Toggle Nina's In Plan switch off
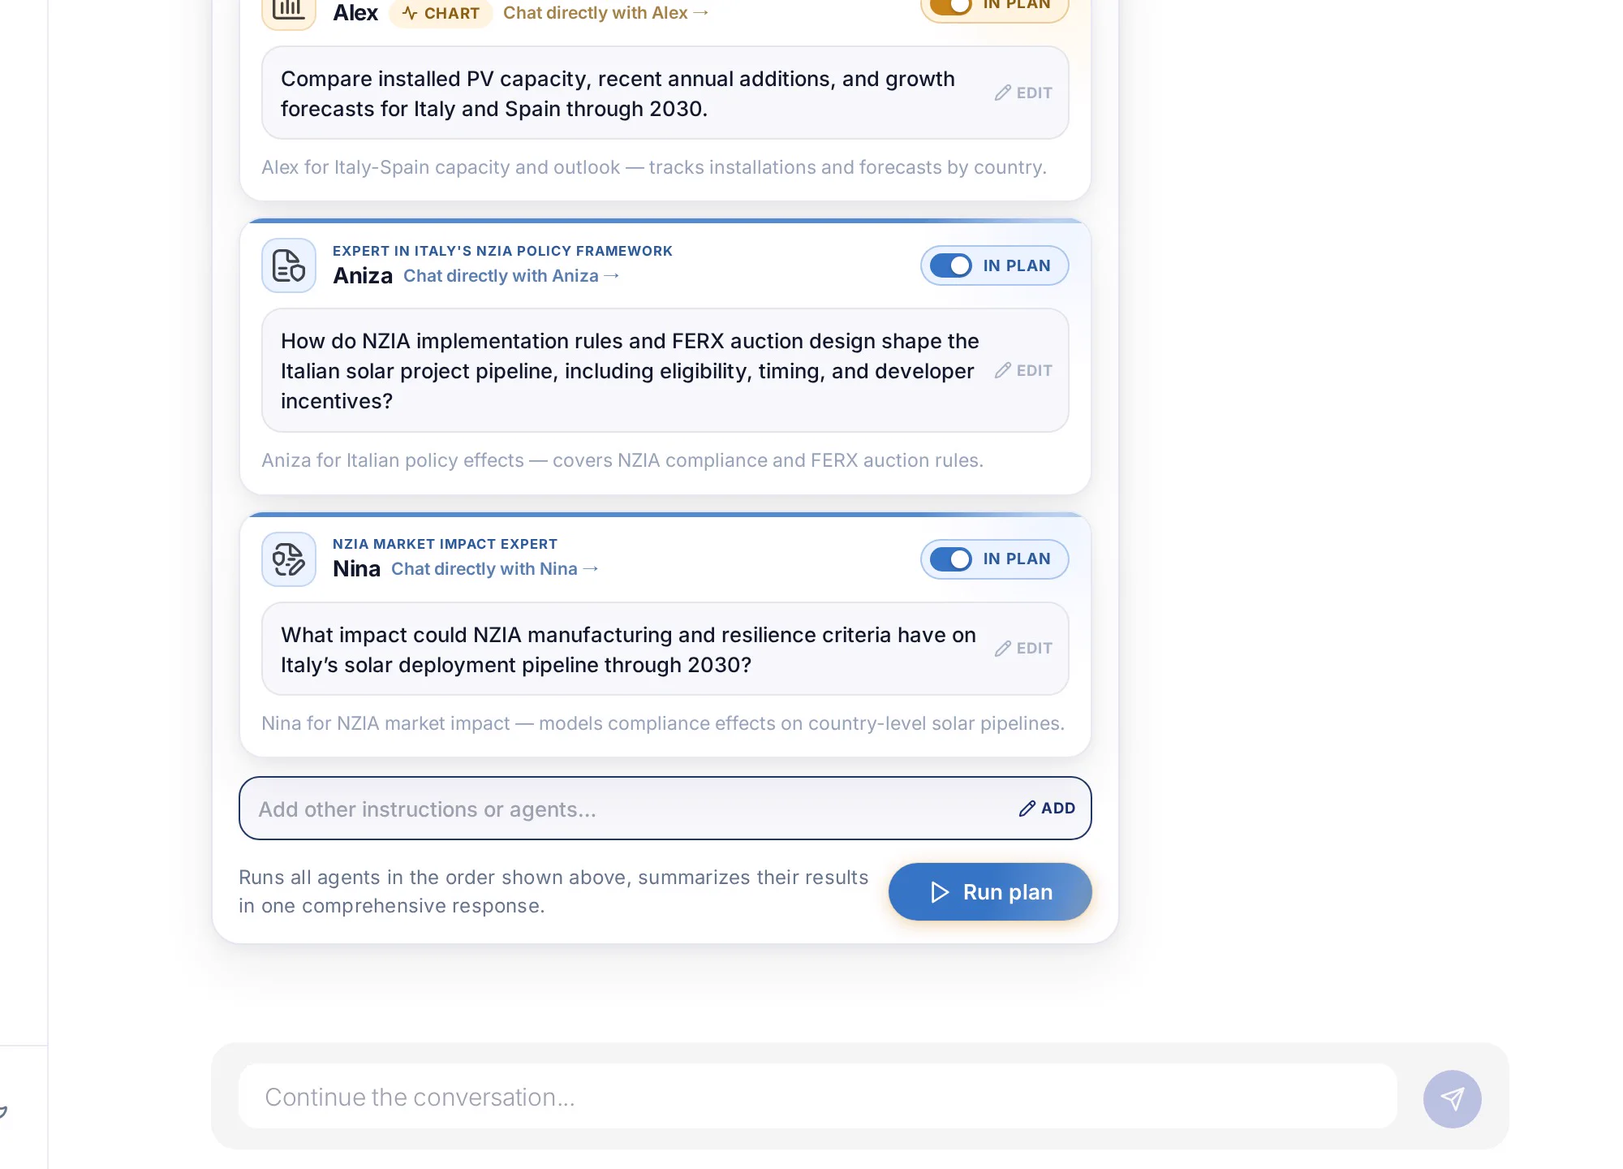The height and width of the screenshot is (1169, 1623). pyautogui.click(x=951, y=559)
